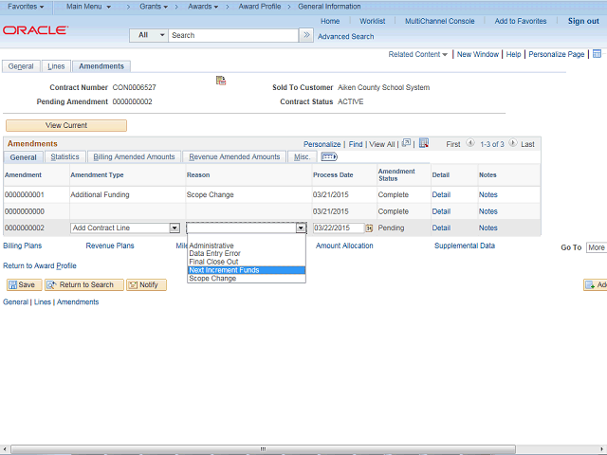The height and width of the screenshot is (455, 607).
Task: Open the Amount Allocation link
Action: (344, 246)
